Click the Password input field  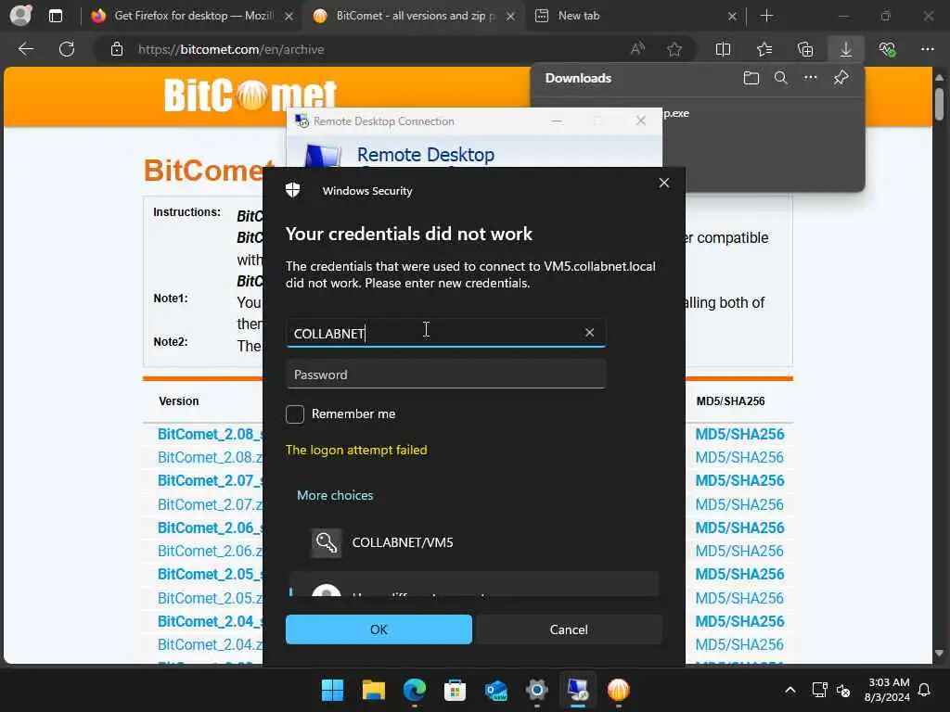pyautogui.click(x=446, y=375)
